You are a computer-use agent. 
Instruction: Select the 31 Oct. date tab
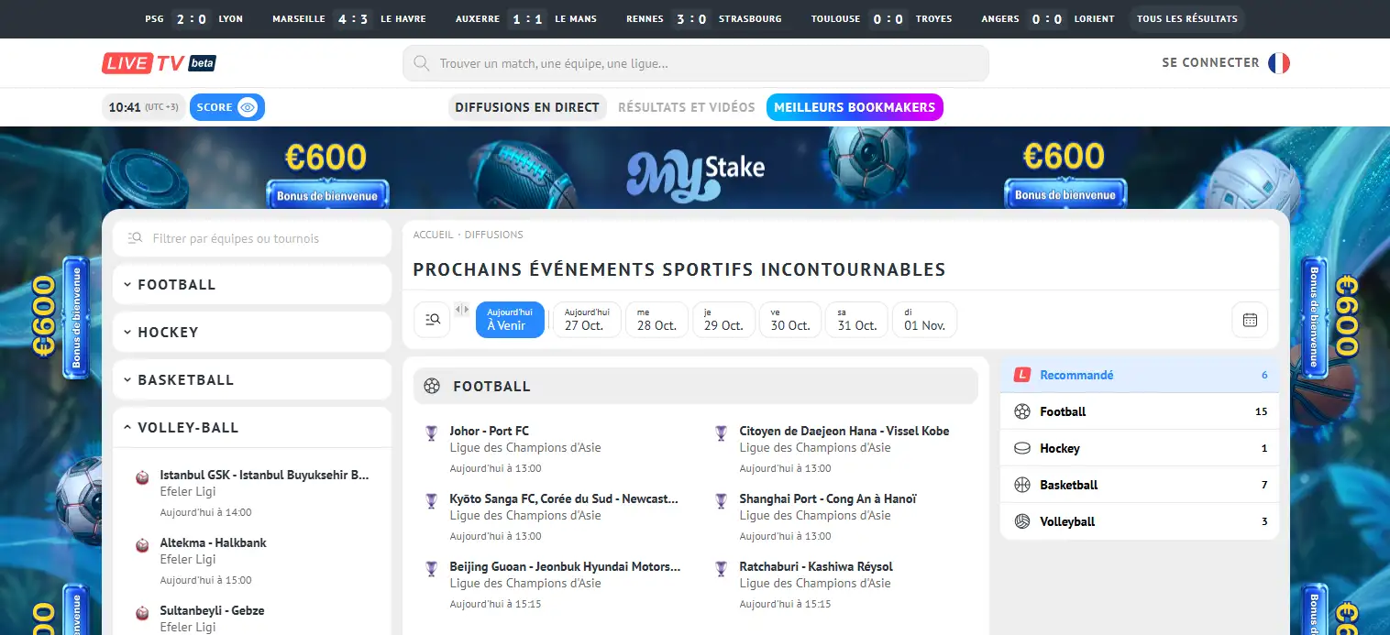(857, 320)
